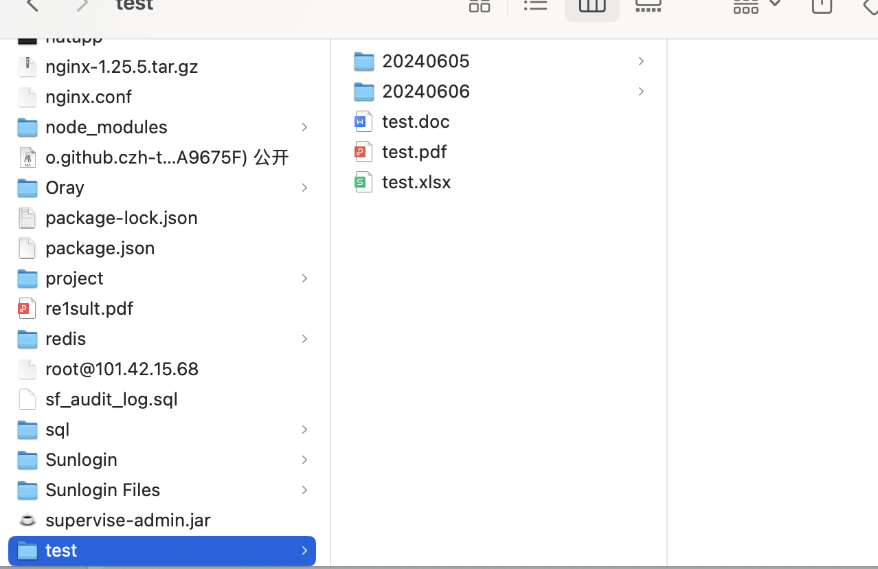Click the redis folder icon
This screenshot has width=878, height=569.
point(27,339)
